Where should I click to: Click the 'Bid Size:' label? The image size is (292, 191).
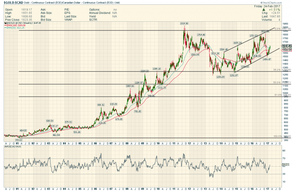pos(46,20)
